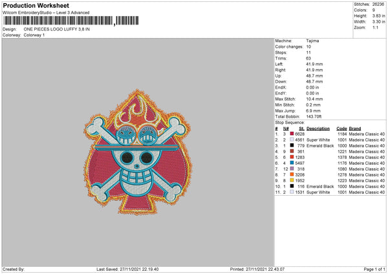The width and height of the screenshot is (388, 274).
Task: Click the Machine value 'Tajima'
Action: (312, 41)
